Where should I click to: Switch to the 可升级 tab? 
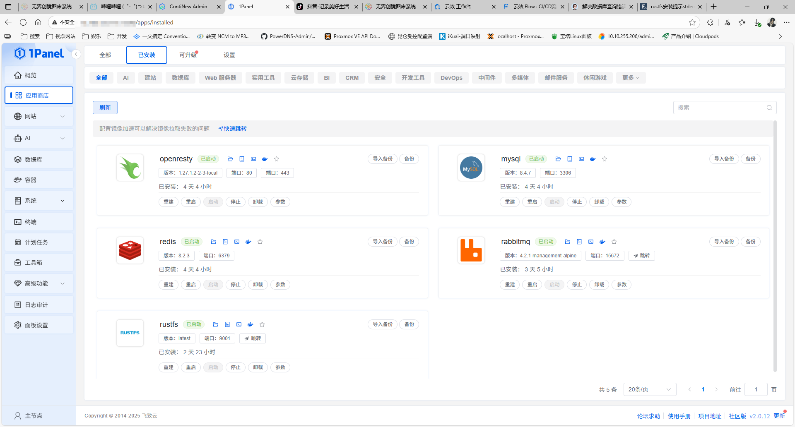(x=188, y=55)
